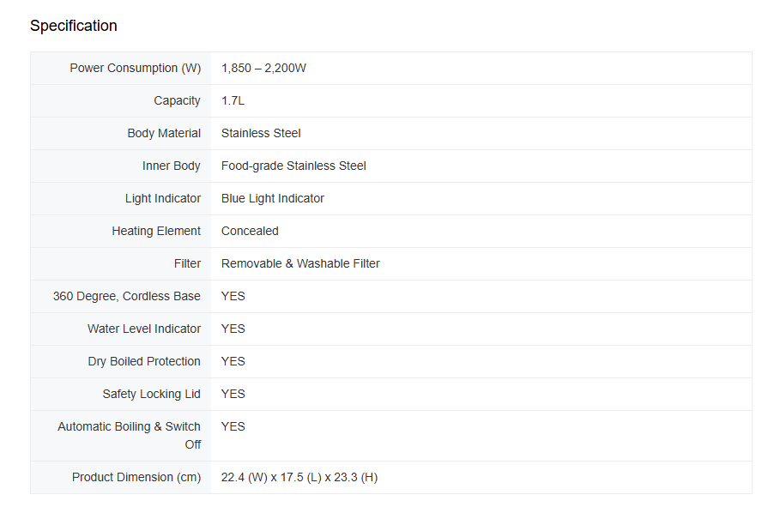This screenshot has height=525, width=768.
Task: Click the Blue Light Indicator value
Action: tap(272, 198)
